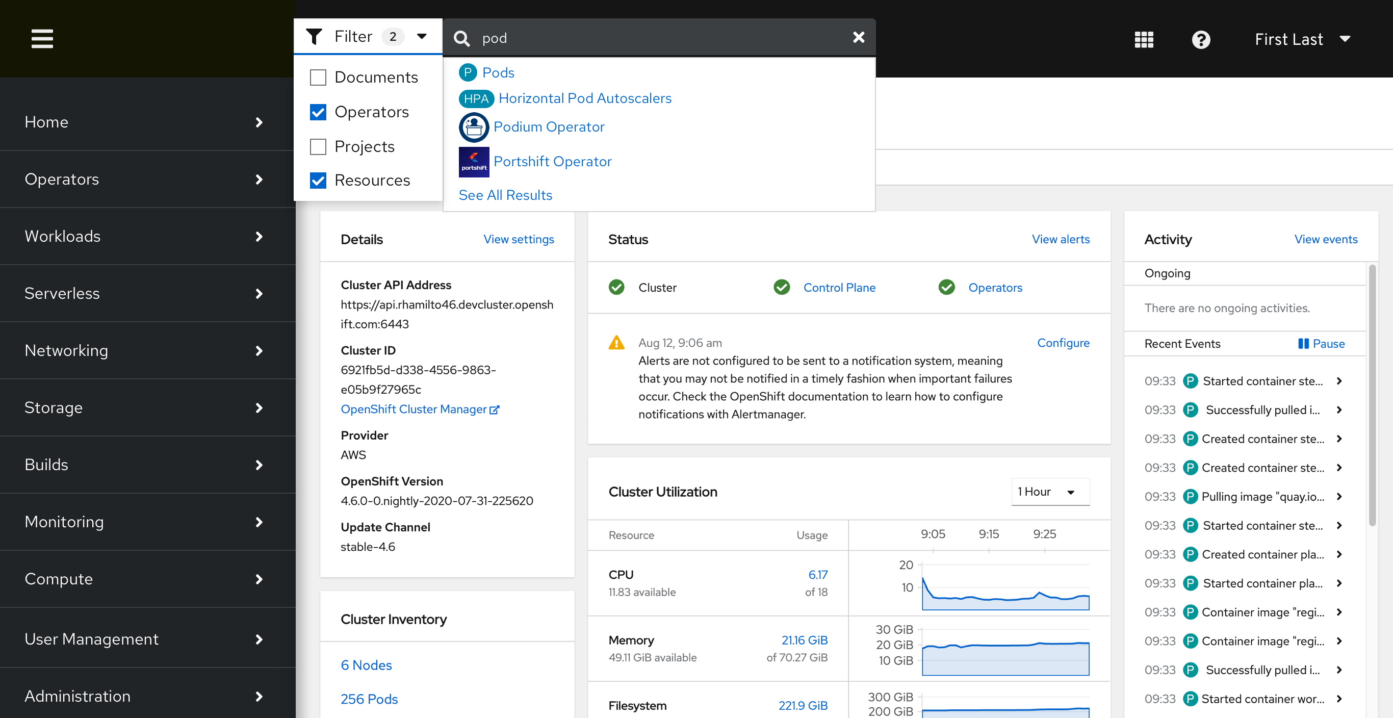This screenshot has width=1393, height=718.
Task: Click the Control Plane green checkmark
Action: (x=782, y=287)
